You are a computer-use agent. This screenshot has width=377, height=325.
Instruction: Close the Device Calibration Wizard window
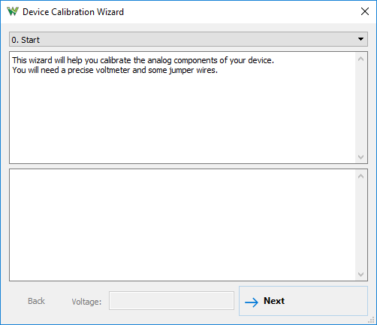point(365,11)
